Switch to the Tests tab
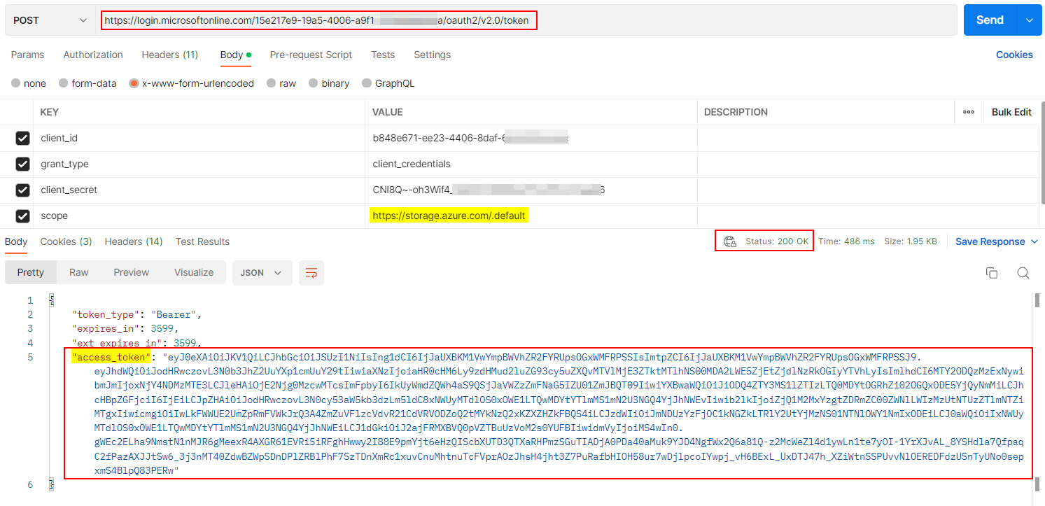Image resolution: width=1045 pixels, height=506 pixels. tap(383, 55)
